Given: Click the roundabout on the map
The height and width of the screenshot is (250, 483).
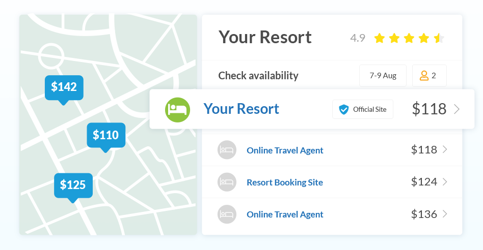Looking at the screenshot, I should coord(51,56).
